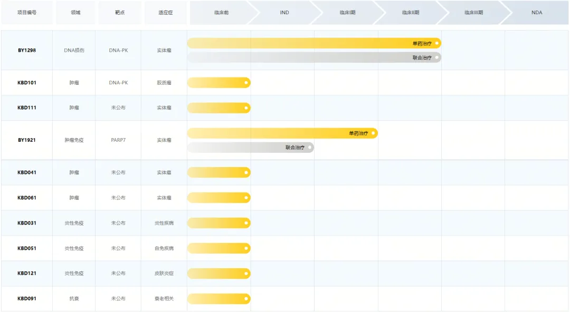The width and height of the screenshot is (570, 312).
Task: Open project BY1298
Action: [x=26, y=51]
